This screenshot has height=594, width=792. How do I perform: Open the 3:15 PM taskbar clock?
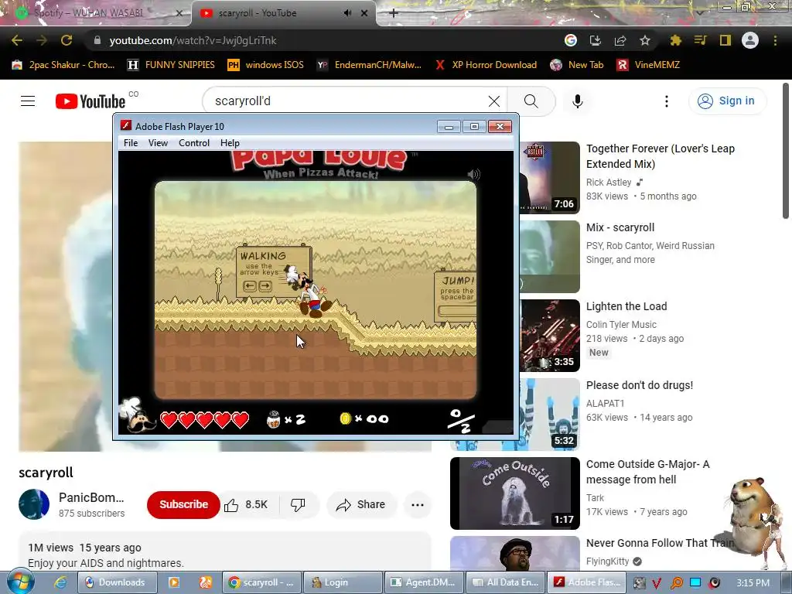753,583
